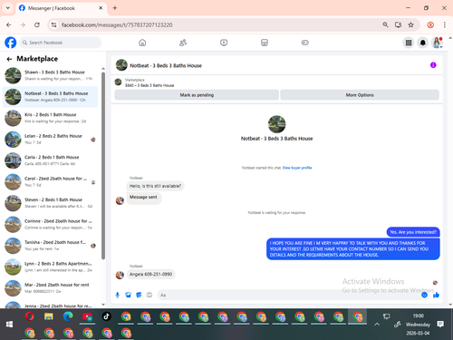Open conversation information purple icon
The image size is (453, 340).
click(433, 65)
